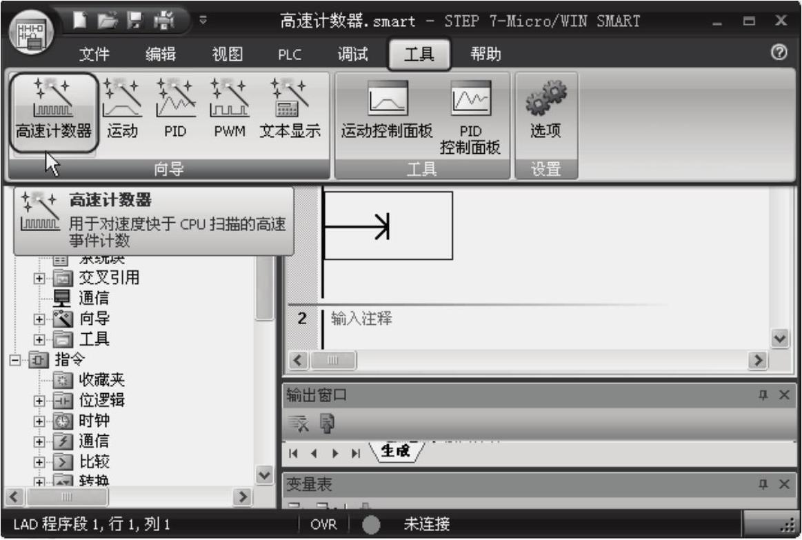The height and width of the screenshot is (540, 802).
Task: Switch to the Debug (调试) ribbon tab
Action: pos(353,54)
